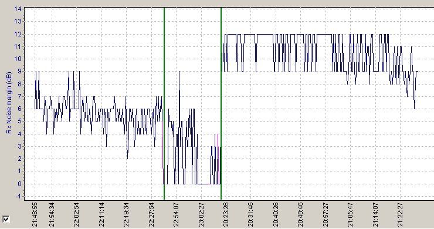The image size is (434, 229).
Task: Click the y-axis value 1
Action: click(19, 171)
